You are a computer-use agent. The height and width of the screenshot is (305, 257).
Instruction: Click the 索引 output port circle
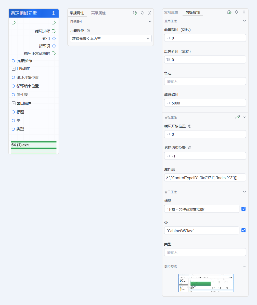tap(54, 38)
